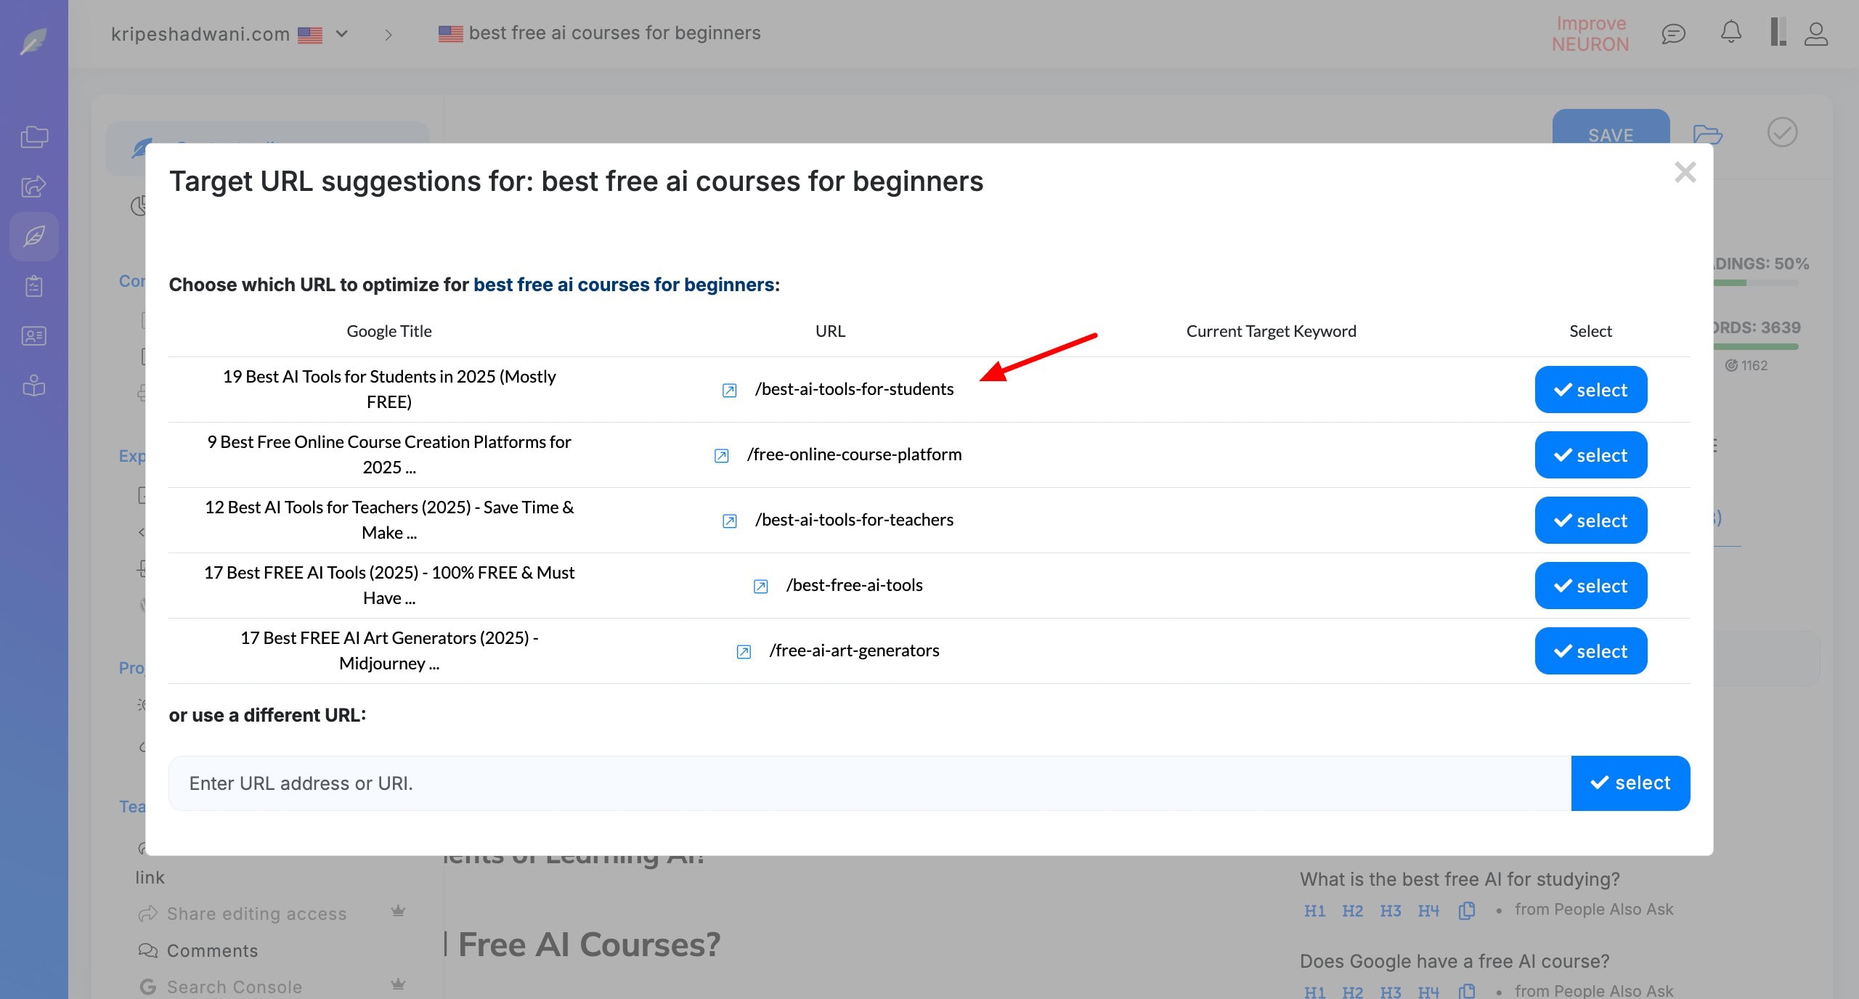The image size is (1859, 999).
Task: Open the notifications bell
Action: pyautogui.click(x=1731, y=33)
